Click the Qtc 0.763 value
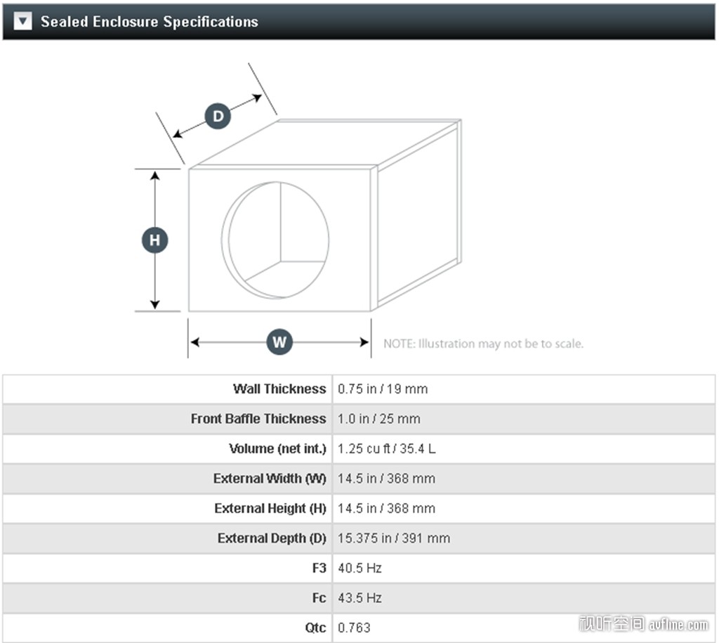Viewport: 719px width, 643px height. (354, 628)
